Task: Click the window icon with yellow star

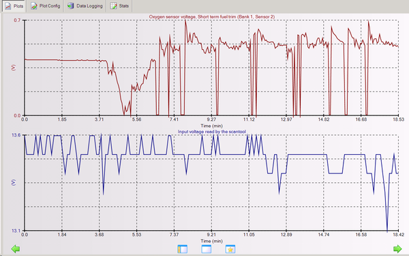Action: pos(230,249)
